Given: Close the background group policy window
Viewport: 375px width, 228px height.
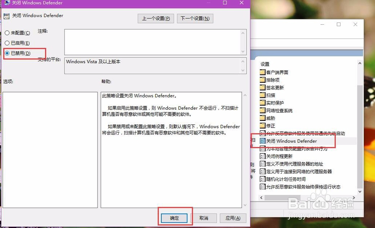Looking at the screenshot, I should point(355,24).
